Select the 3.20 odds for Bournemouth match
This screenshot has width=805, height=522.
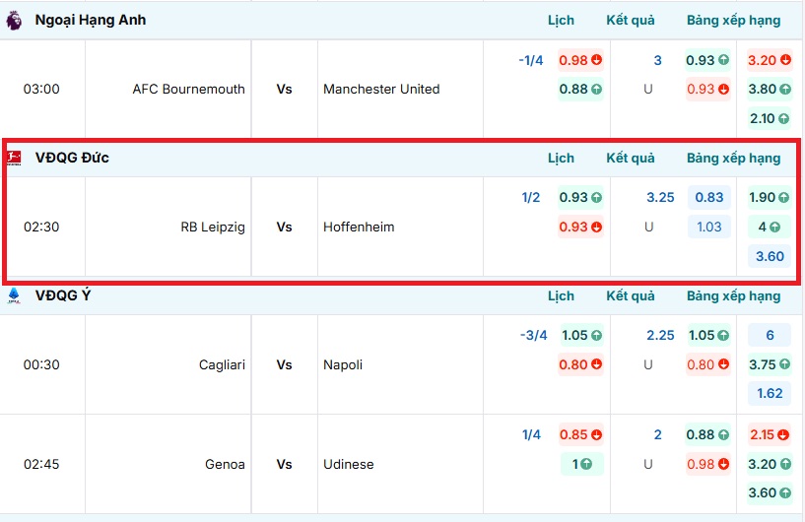point(770,60)
